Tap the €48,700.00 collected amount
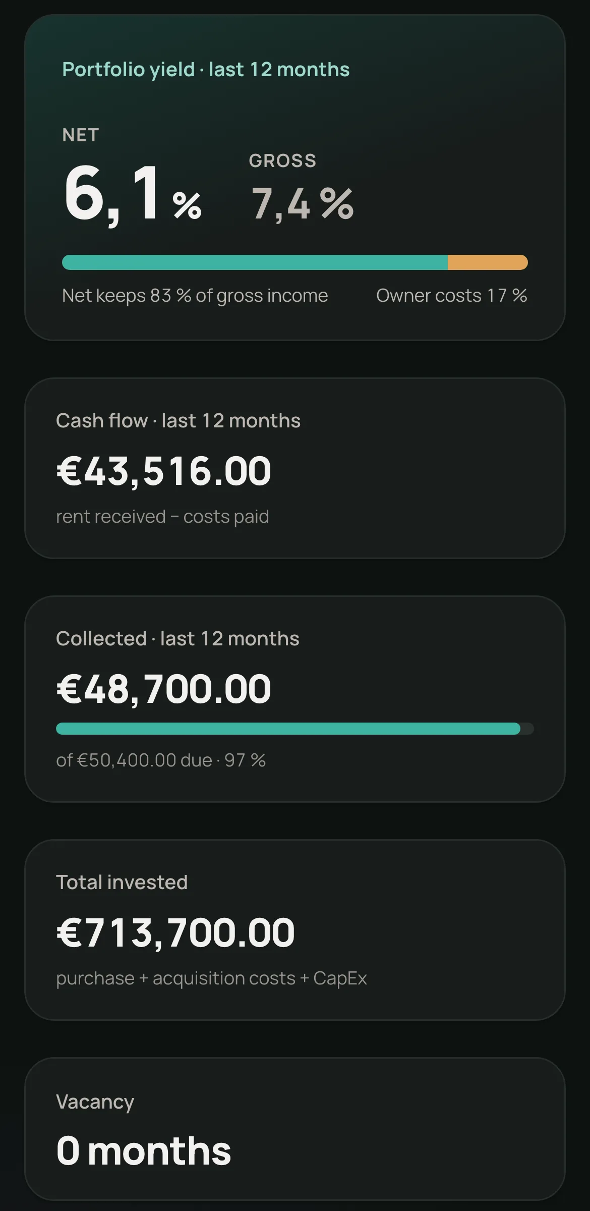The height and width of the screenshot is (1211, 590). (164, 689)
